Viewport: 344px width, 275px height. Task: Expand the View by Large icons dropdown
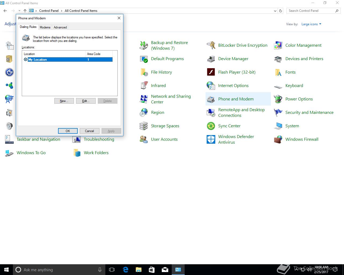pyautogui.click(x=311, y=24)
